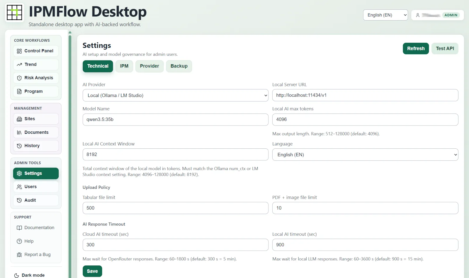469x278 pixels.
Task: Click the AI Response Timeout heading
Action: pos(104,224)
